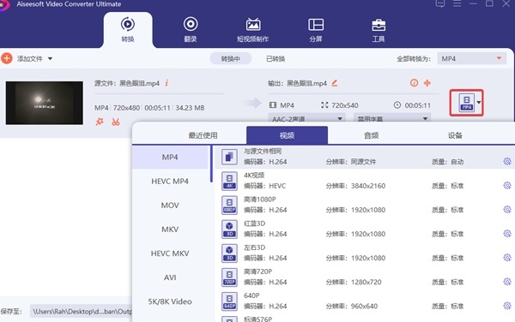Screen dimensions: 515x322
Task: Open gear settings for 与源文件相同 preset
Action: click(x=507, y=161)
